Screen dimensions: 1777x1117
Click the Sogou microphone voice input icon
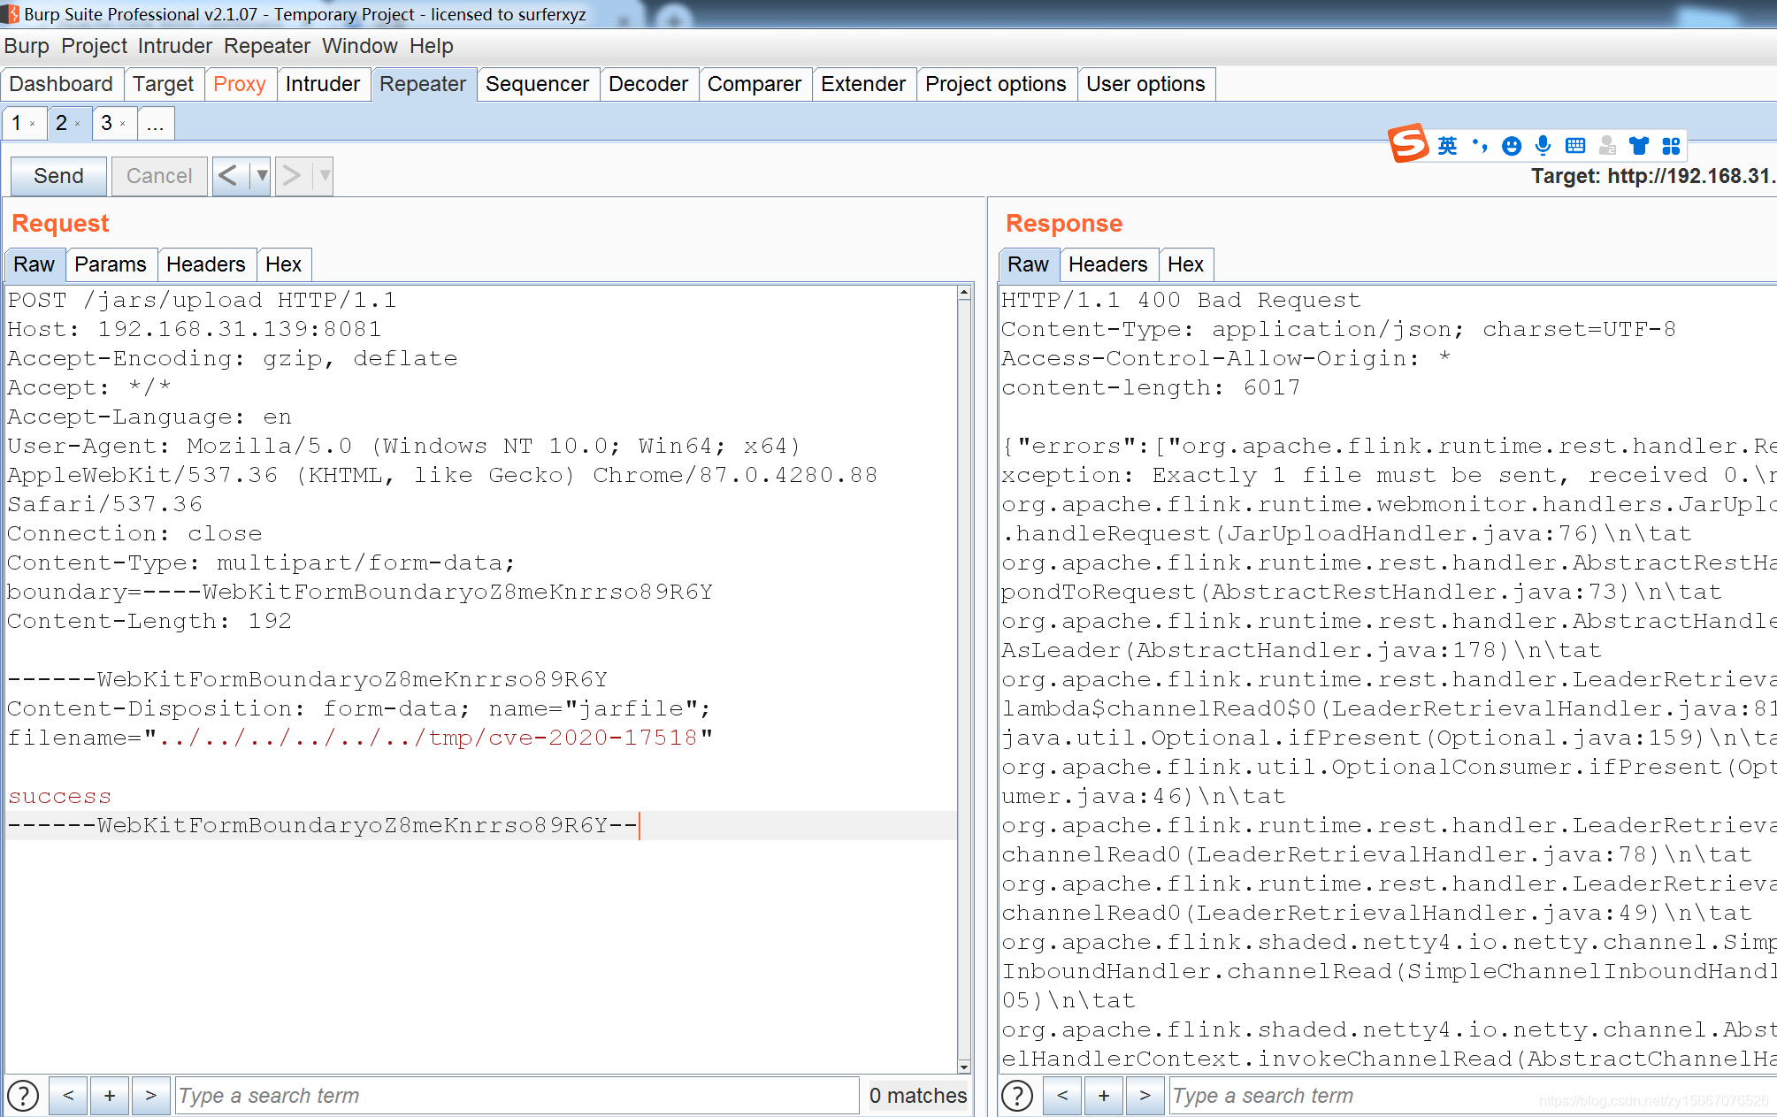coord(1543,145)
